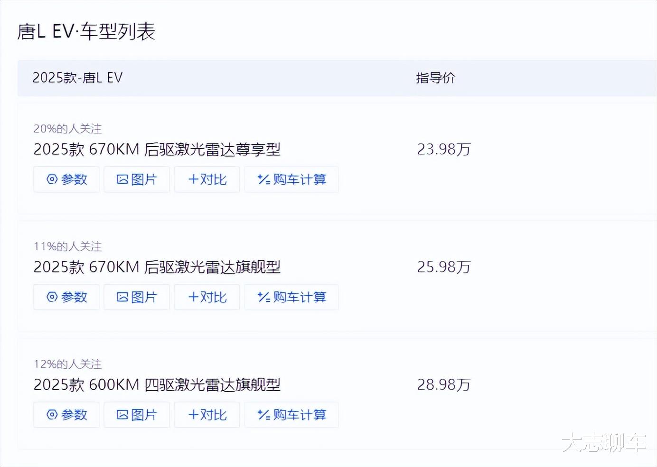
Task: Click the 图片 image icon for 670KM 尊享型
Action: [x=122, y=179]
